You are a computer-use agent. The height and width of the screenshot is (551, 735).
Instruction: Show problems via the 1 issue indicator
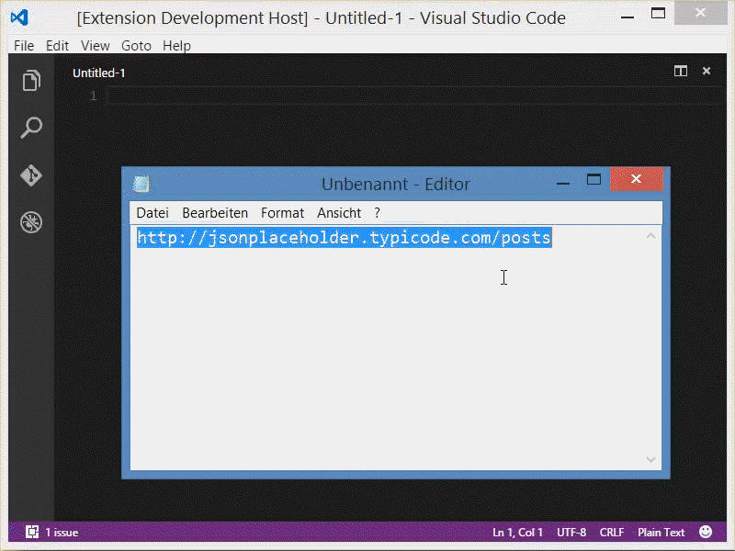click(52, 533)
